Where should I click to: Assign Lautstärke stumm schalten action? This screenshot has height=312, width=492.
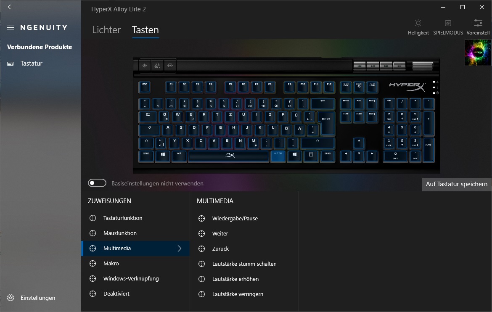point(244,264)
